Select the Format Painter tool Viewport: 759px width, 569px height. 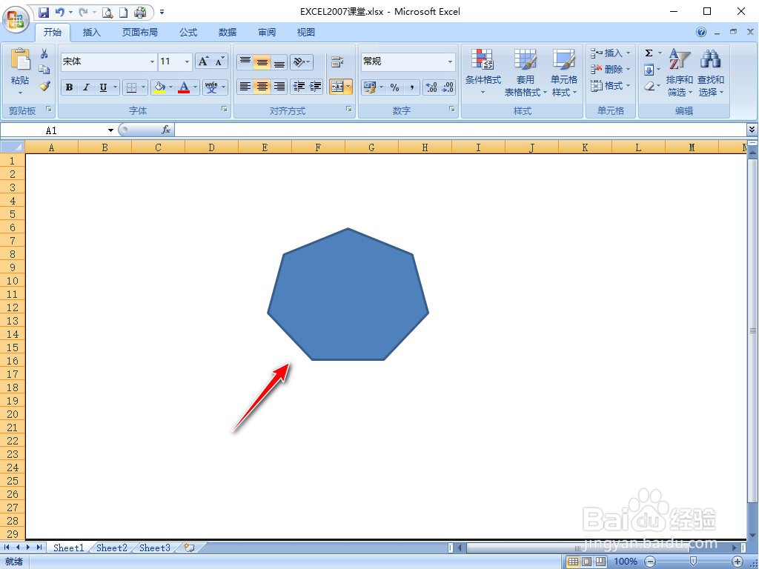click(x=44, y=86)
